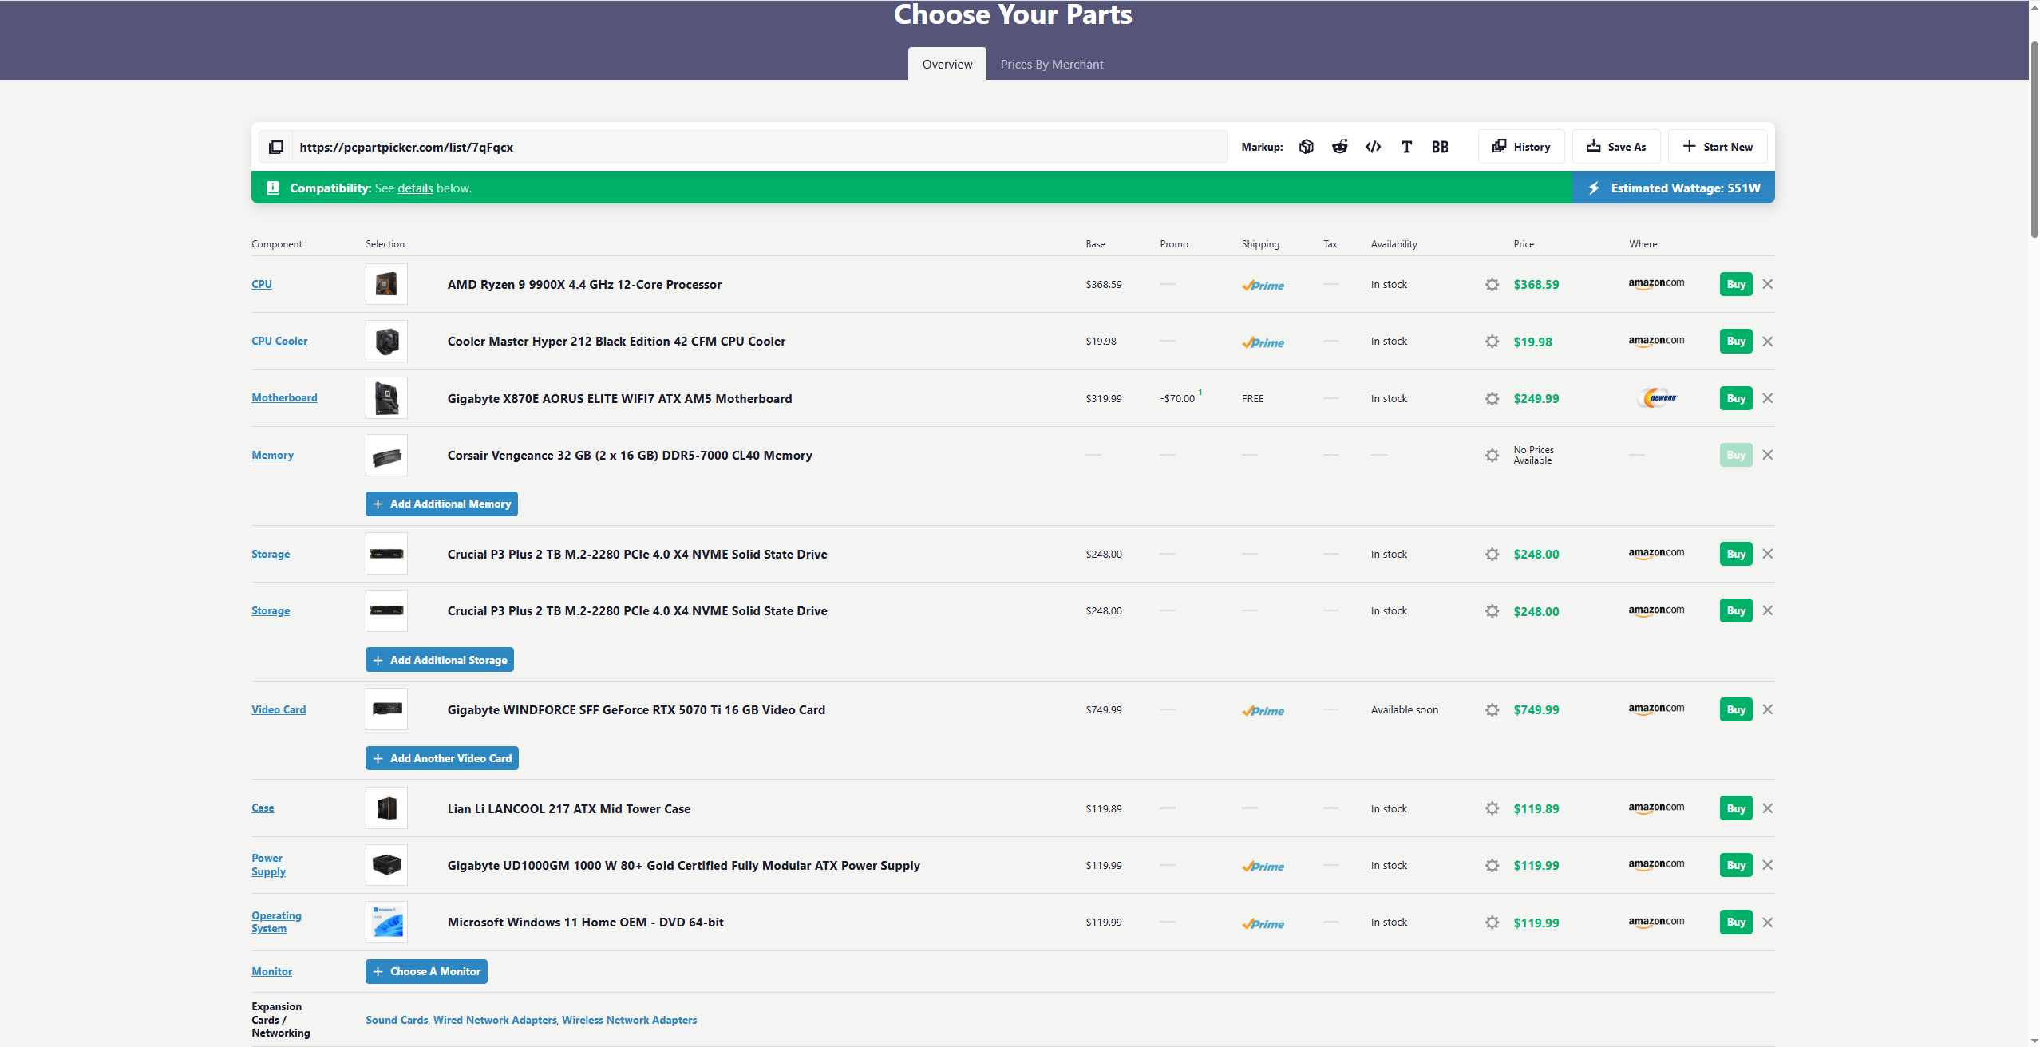Select the PCPartPicker cube markup icon
The height and width of the screenshot is (1047, 2040).
click(1306, 147)
